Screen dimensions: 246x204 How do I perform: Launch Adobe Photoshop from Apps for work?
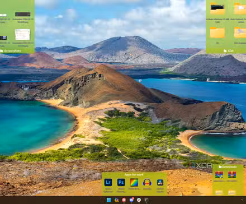(121, 182)
